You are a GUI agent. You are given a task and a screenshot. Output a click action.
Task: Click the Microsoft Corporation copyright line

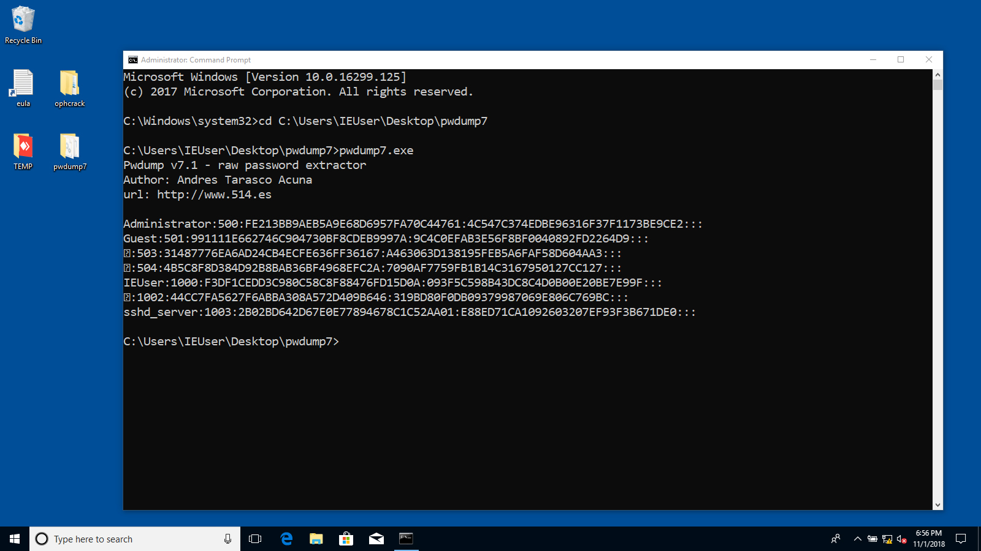[298, 92]
